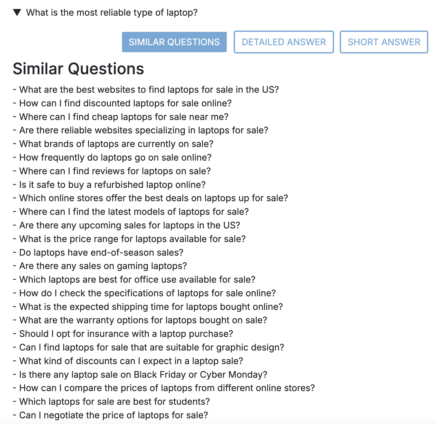Click the Similar Questions tab button
The height and width of the screenshot is (424, 436).
point(174,42)
